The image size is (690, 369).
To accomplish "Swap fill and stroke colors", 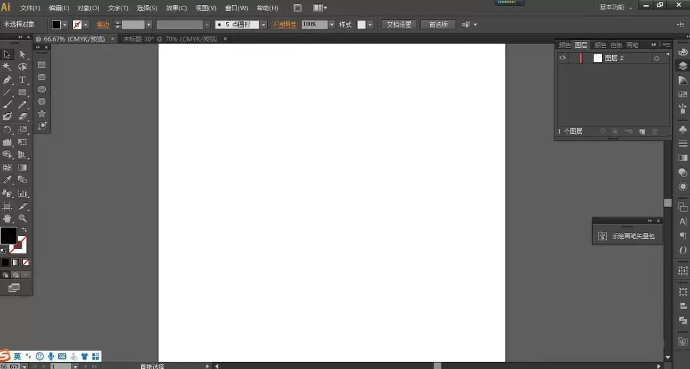I will pyautogui.click(x=25, y=230).
